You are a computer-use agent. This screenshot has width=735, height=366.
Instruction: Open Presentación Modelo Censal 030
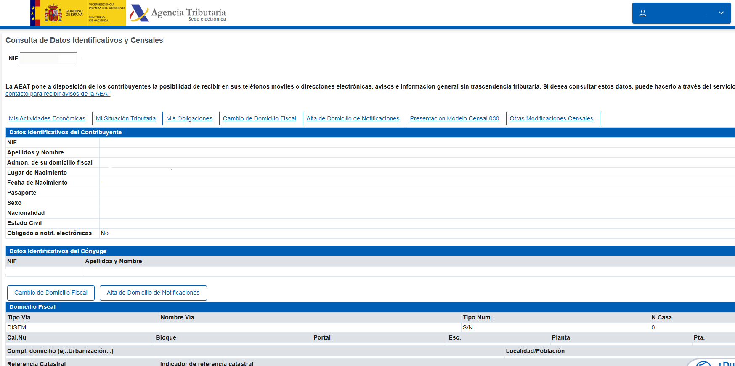(x=454, y=118)
